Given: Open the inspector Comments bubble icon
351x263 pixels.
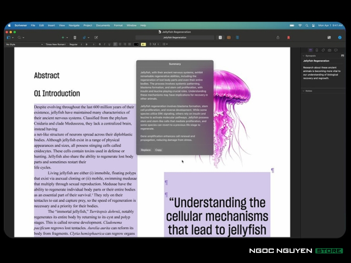Looking at the screenshot, I should (x=336, y=50).
